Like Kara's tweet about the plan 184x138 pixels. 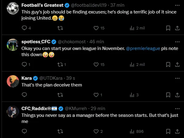click(x=96, y=95)
